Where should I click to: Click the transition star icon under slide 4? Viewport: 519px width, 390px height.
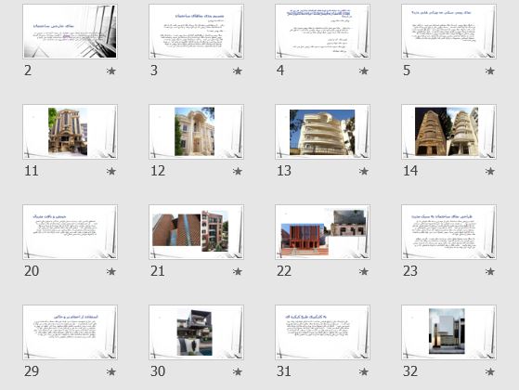(x=364, y=71)
